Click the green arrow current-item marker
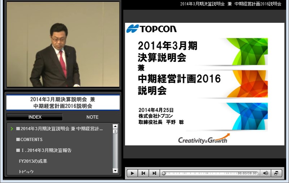Viewport: 289px width, 183px height. click(x=12, y=129)
